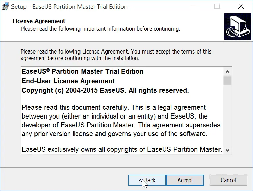The height and width of the screenshot is (191, 253).
Task: Accept the license agreement
Action: (x=185, y=180)
